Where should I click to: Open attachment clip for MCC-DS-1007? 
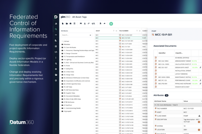[200, 67]
